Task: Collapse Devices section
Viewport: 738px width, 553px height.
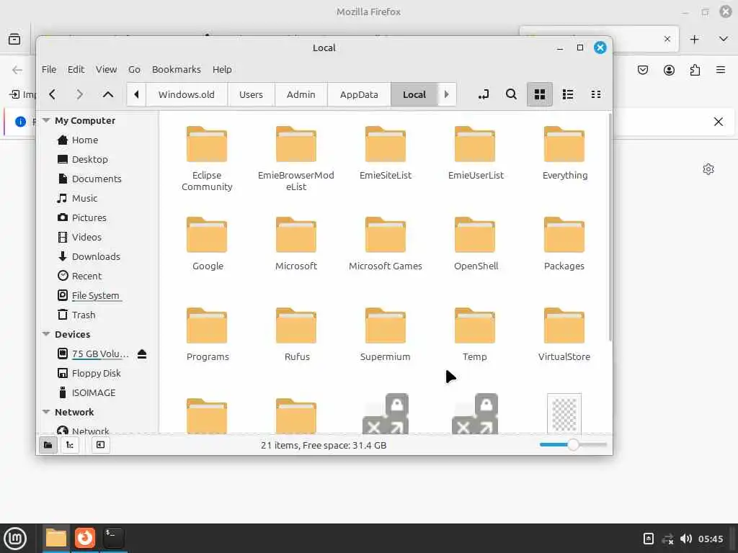Action: pyautogui.click(x=46, y=334)
